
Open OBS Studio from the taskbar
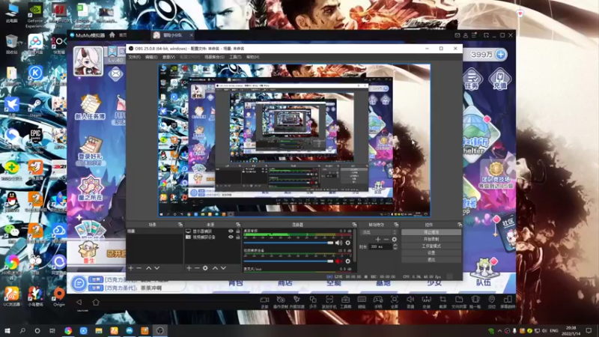(159, 330)
